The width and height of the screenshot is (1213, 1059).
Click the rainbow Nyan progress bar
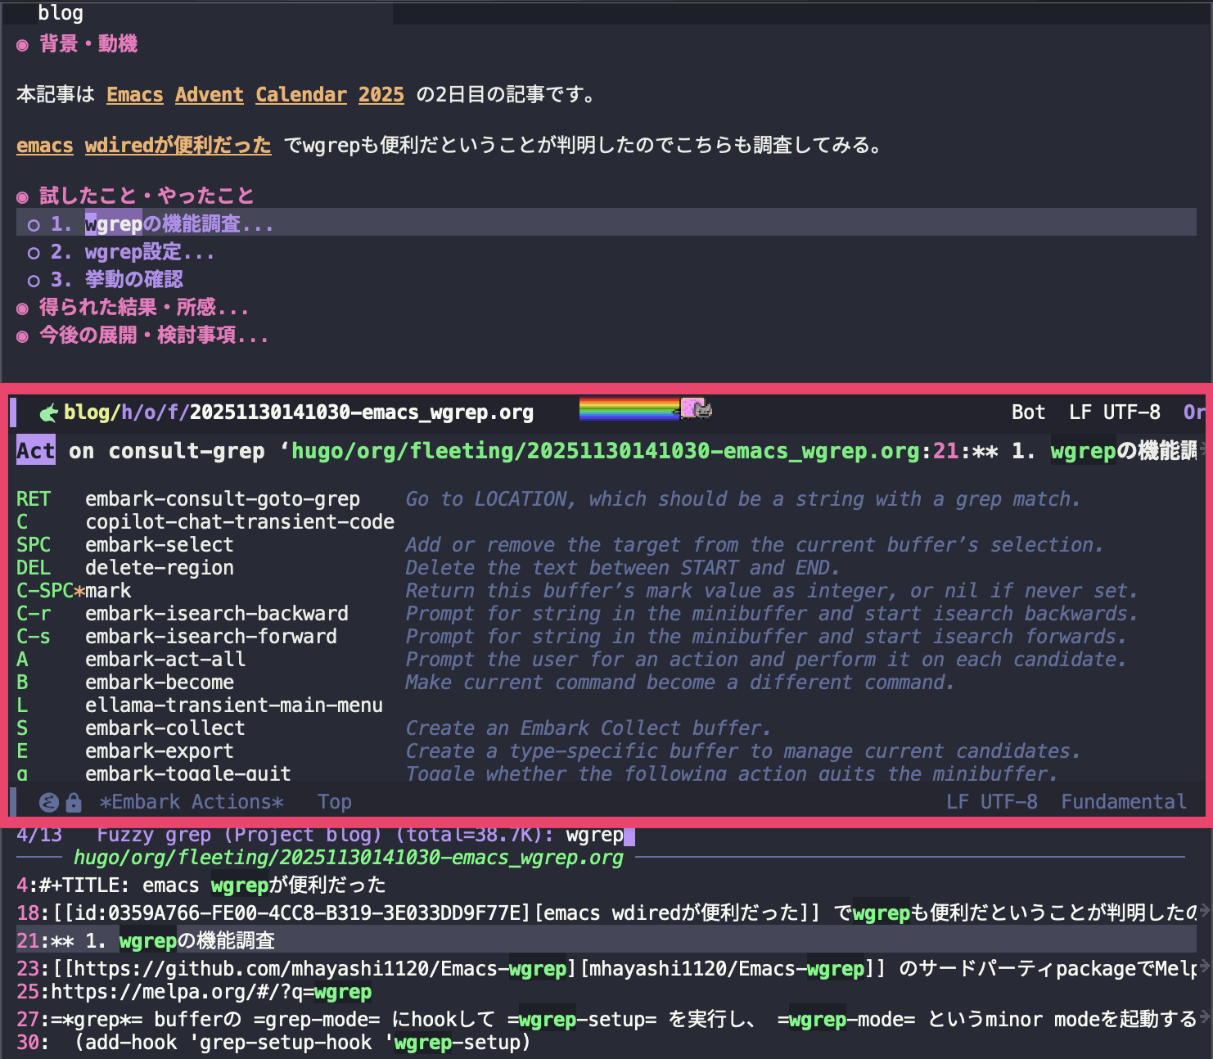pyautogui.click(x=628, y=408)
